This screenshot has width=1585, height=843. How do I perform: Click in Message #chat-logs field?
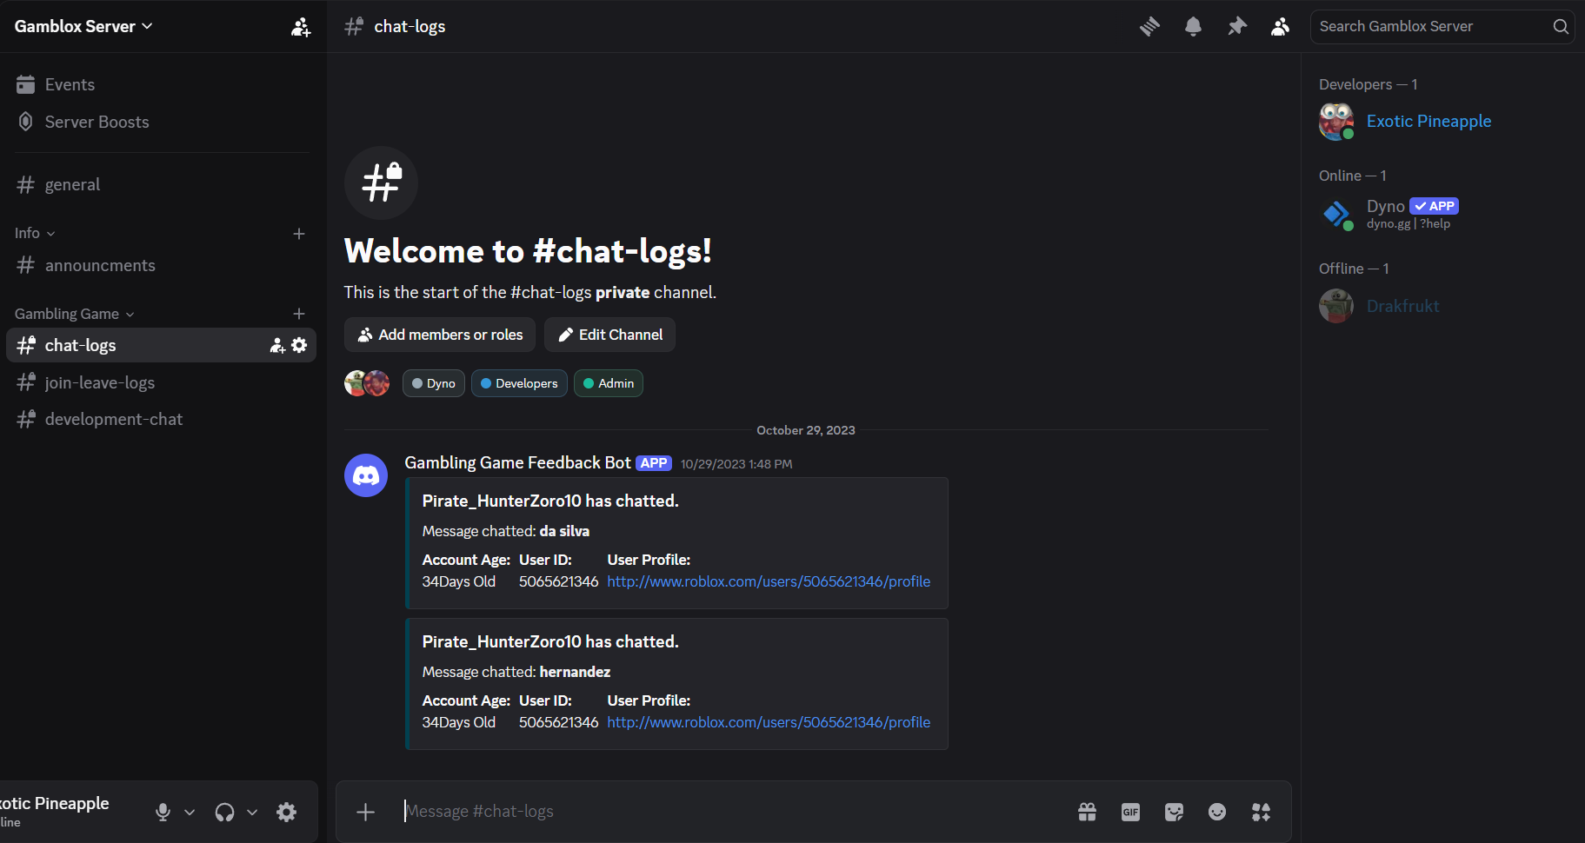[730, 812]
